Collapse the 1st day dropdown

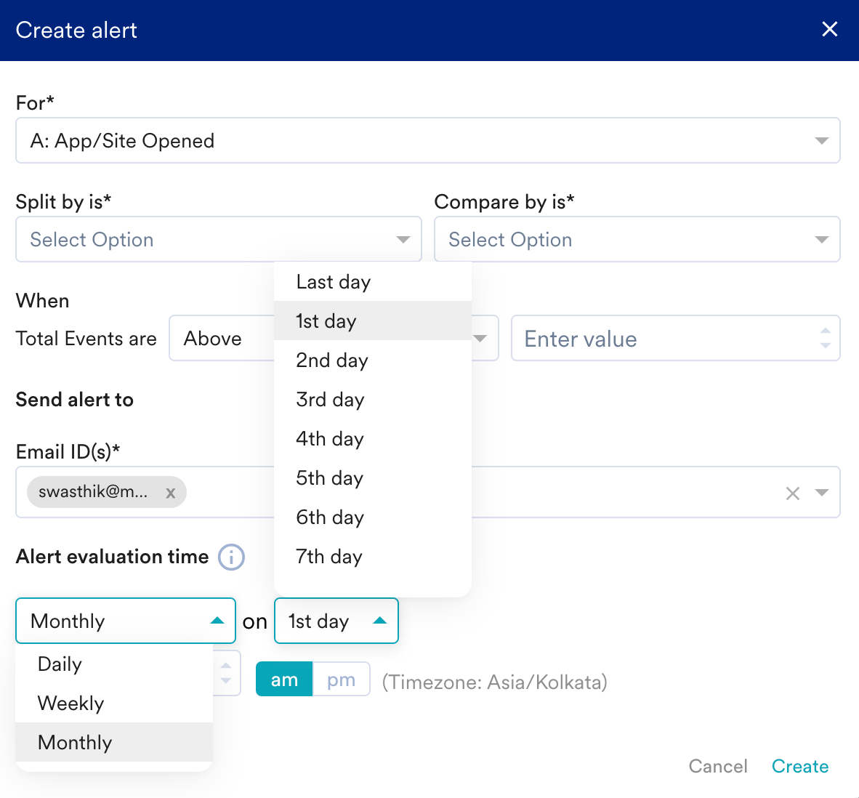pyautogui.click(x=336, y=621)
